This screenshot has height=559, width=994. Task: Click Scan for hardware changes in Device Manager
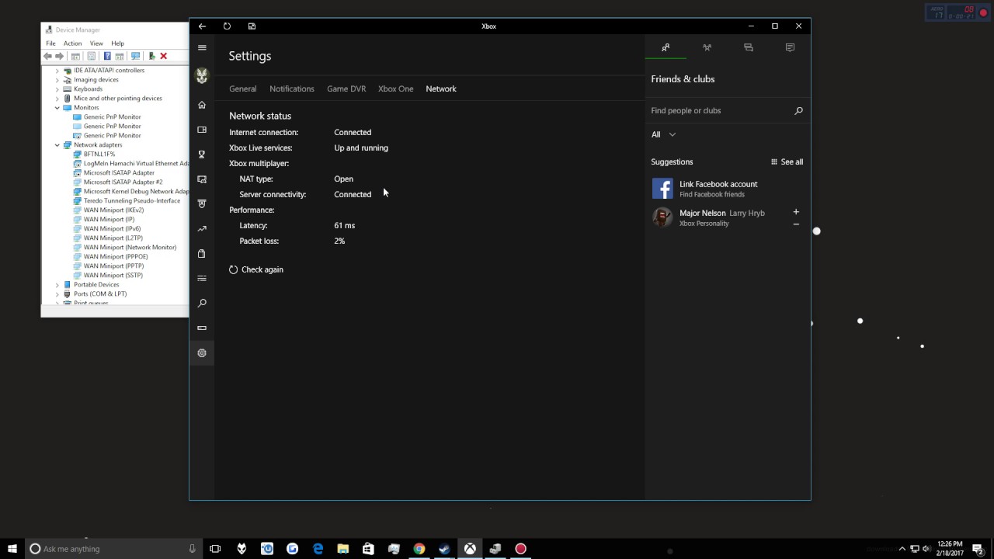click(x=135, y=56)
